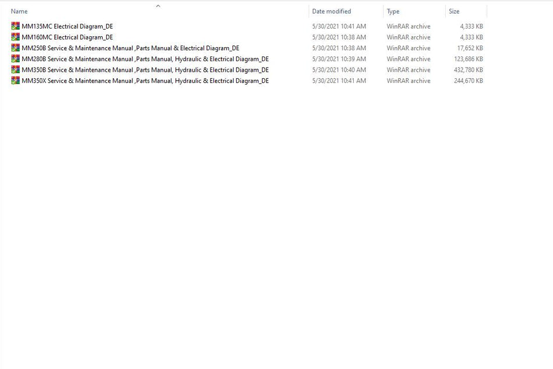
Task: Click the MM250B Service & Maintenance Manual file name
Action: click(130, 48)
